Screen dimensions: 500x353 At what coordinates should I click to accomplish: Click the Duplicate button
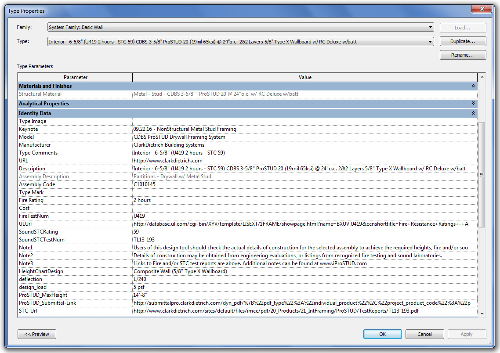[x=463, y=41]
